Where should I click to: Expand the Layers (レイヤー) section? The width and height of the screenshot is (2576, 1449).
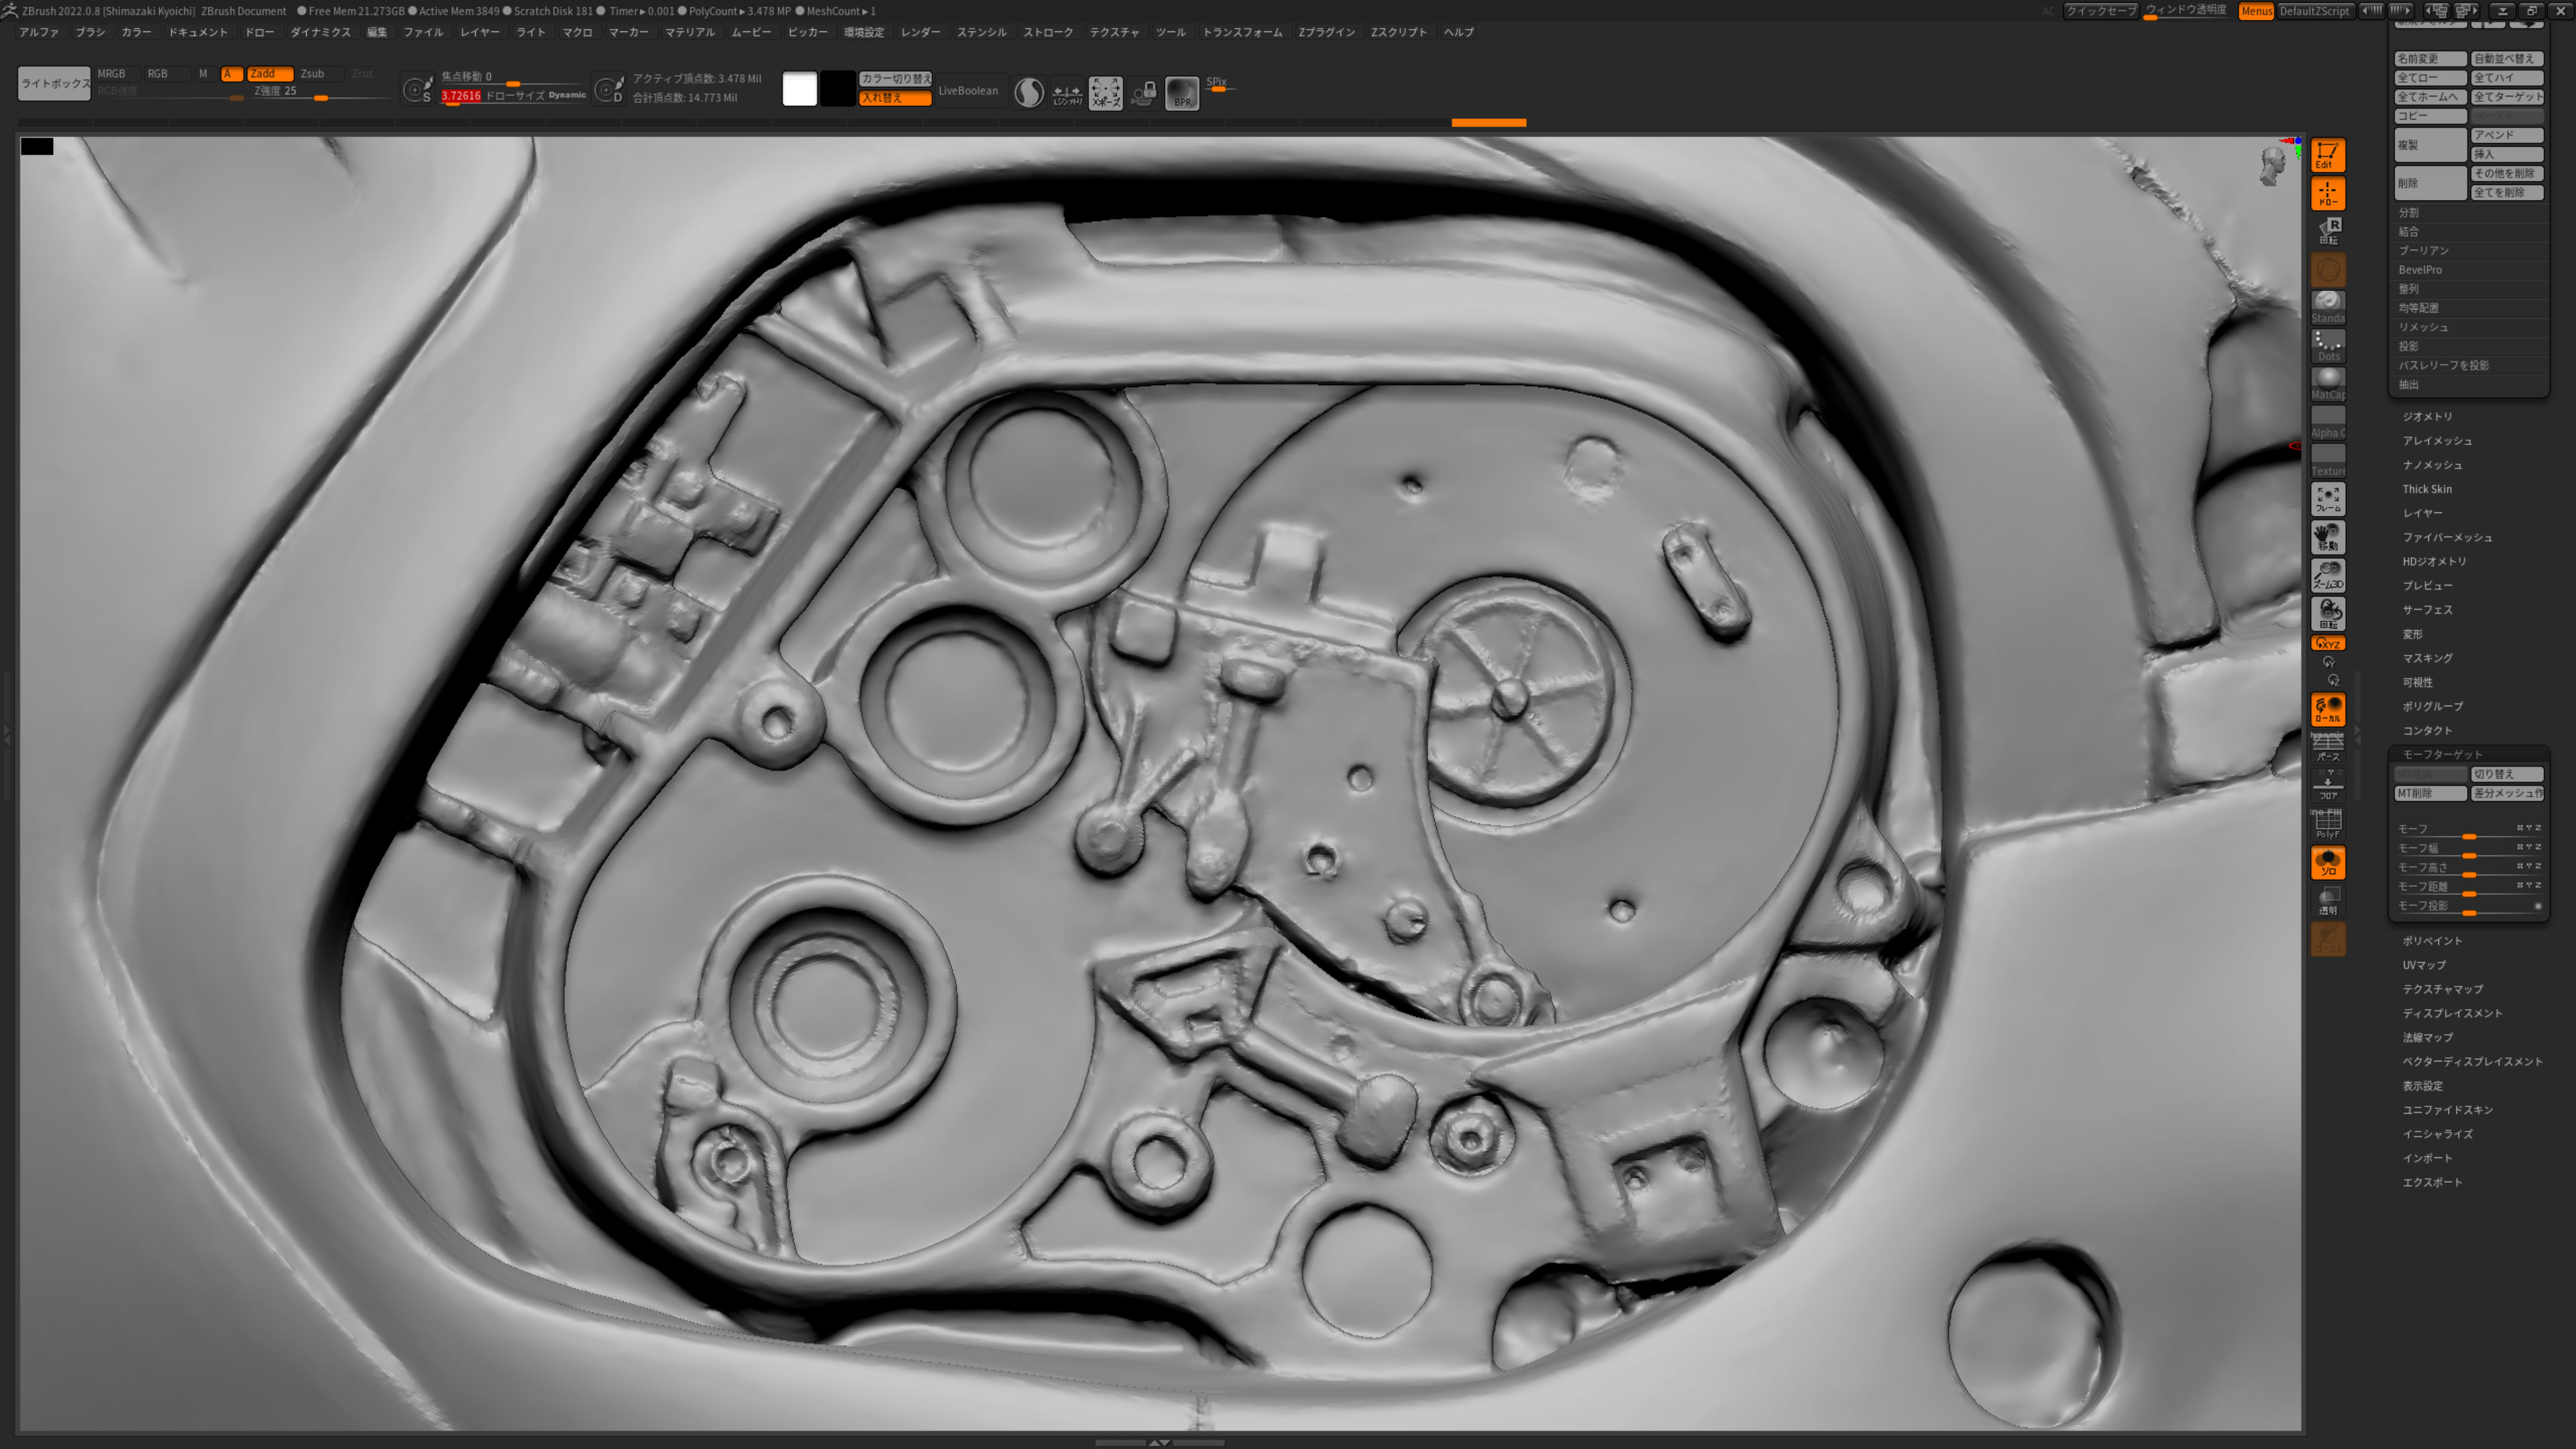click(2422, 513)
